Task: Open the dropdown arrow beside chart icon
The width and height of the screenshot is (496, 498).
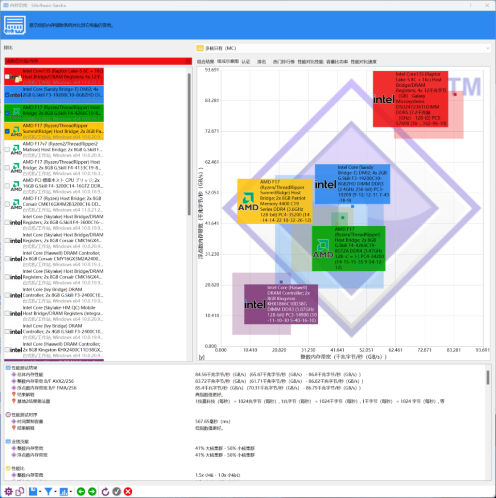Action: pyautogui.click(x=71, y=492)
